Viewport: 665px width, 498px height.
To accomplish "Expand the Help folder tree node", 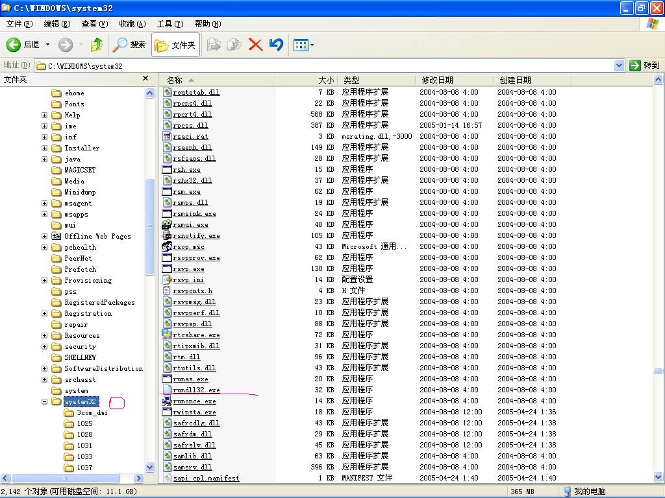I will (x=45, y=115).
